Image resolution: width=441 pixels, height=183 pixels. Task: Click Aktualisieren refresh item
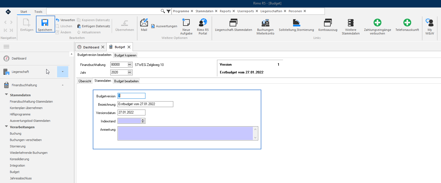pos(89,32)
